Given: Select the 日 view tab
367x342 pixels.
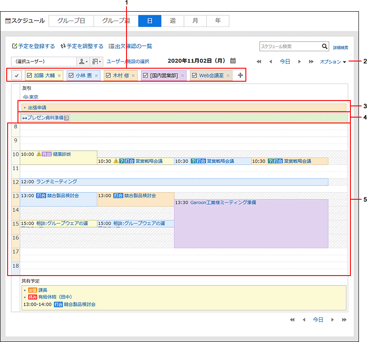Looking at the screenshot, I should (x=150, y=21).
